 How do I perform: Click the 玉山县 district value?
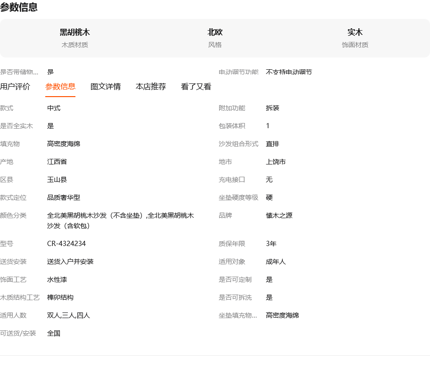57,180
